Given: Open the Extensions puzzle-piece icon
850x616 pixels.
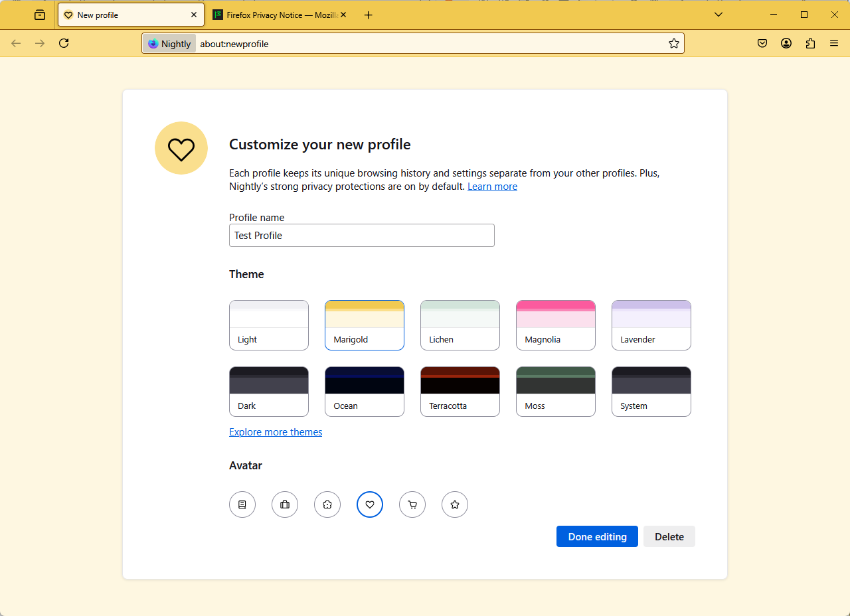Looking at the screenshot, I should coord(810,44).
